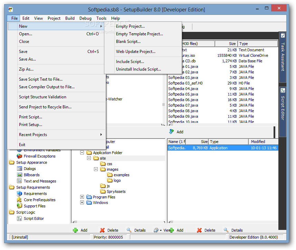
Task: Click the Script Editor sidebar icon
Action: pos(283,91)
